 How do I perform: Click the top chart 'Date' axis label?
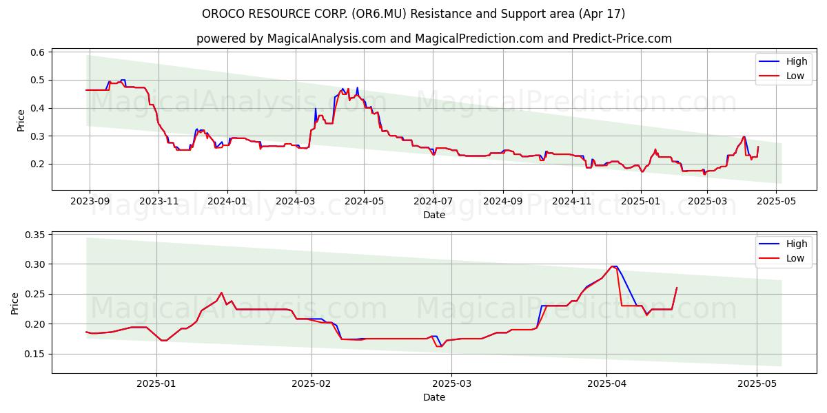tap(434, 215)
